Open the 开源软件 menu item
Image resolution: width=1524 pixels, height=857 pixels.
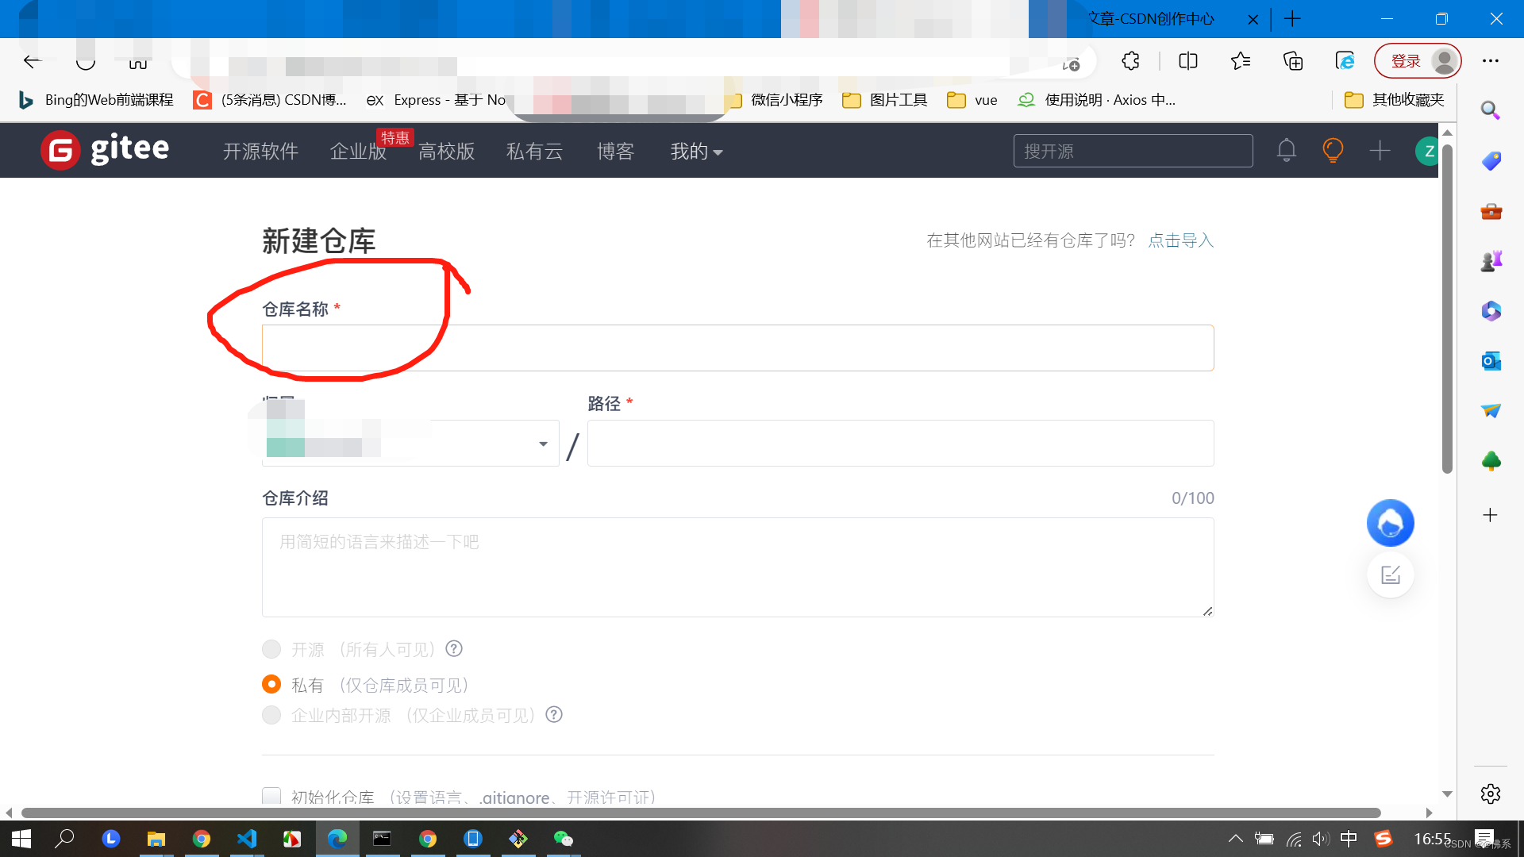coord(260,152)
